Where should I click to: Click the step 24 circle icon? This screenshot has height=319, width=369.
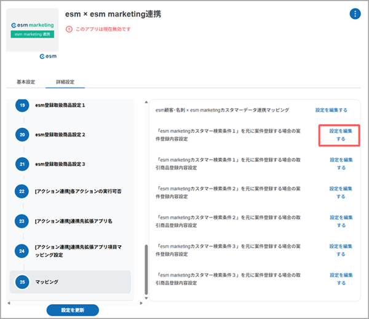pyautogui.click(x=22, y=250)
